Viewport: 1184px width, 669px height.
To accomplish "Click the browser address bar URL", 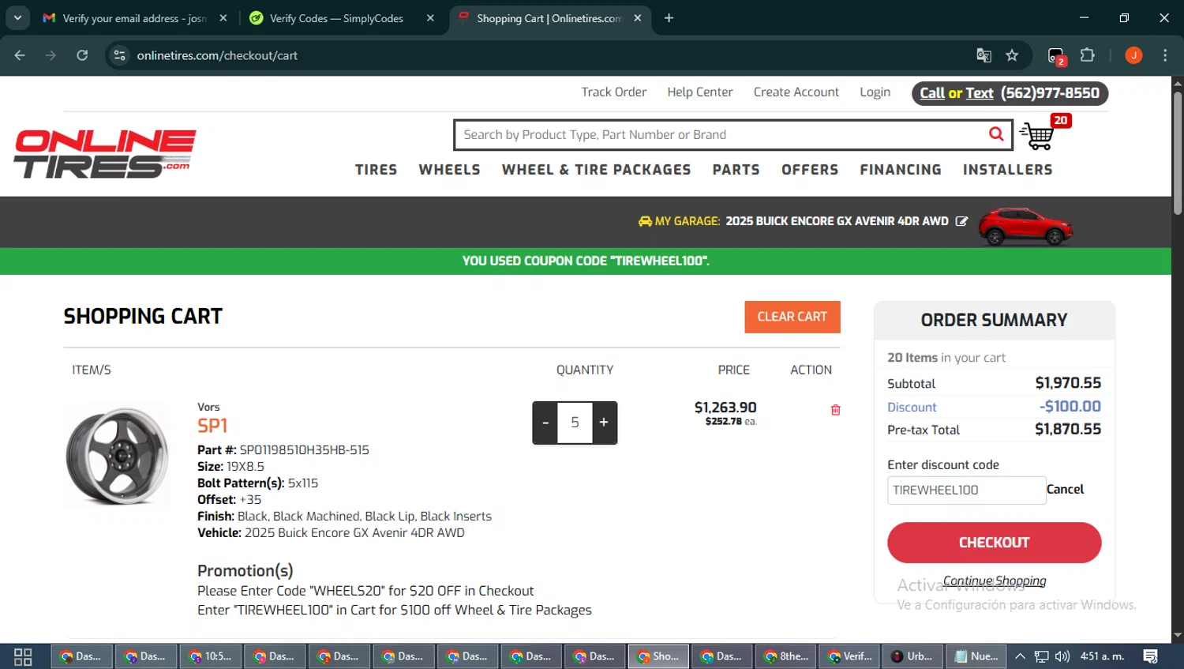I will pyautogui.click(x=217, y=55).
